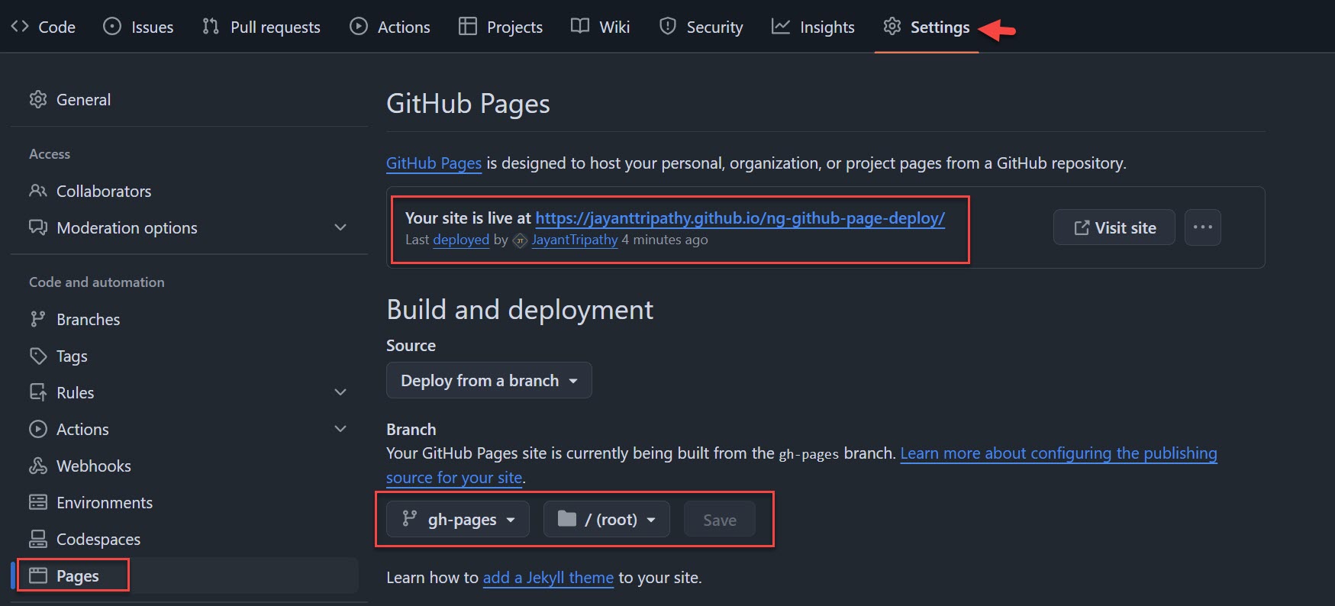
Task: Click the Issues circle-dot icon
Action: coord(112,27)
